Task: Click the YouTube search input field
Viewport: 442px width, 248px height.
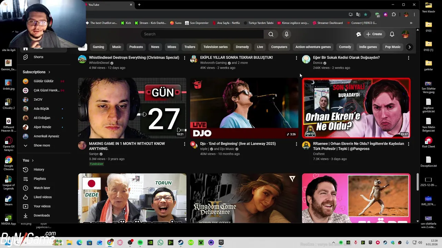Action: [x=202, y=34]
